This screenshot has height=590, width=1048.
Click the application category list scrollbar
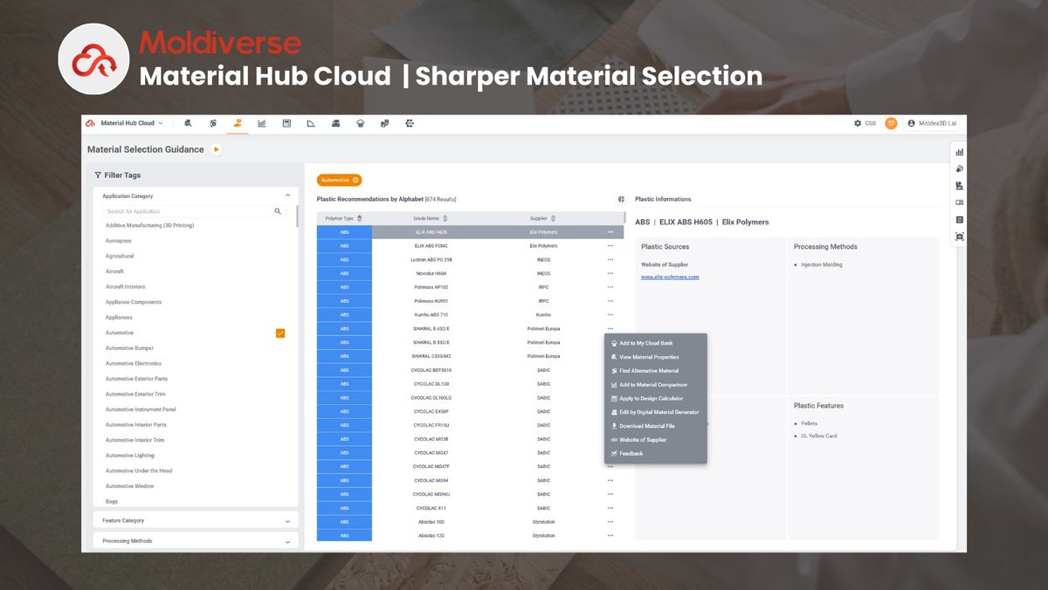296,216
